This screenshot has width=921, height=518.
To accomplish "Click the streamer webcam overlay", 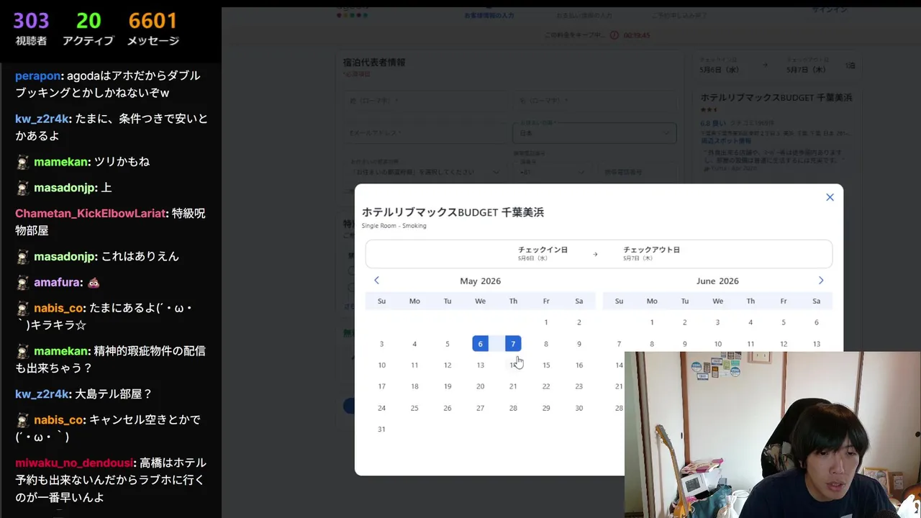I will click(773, 435).
